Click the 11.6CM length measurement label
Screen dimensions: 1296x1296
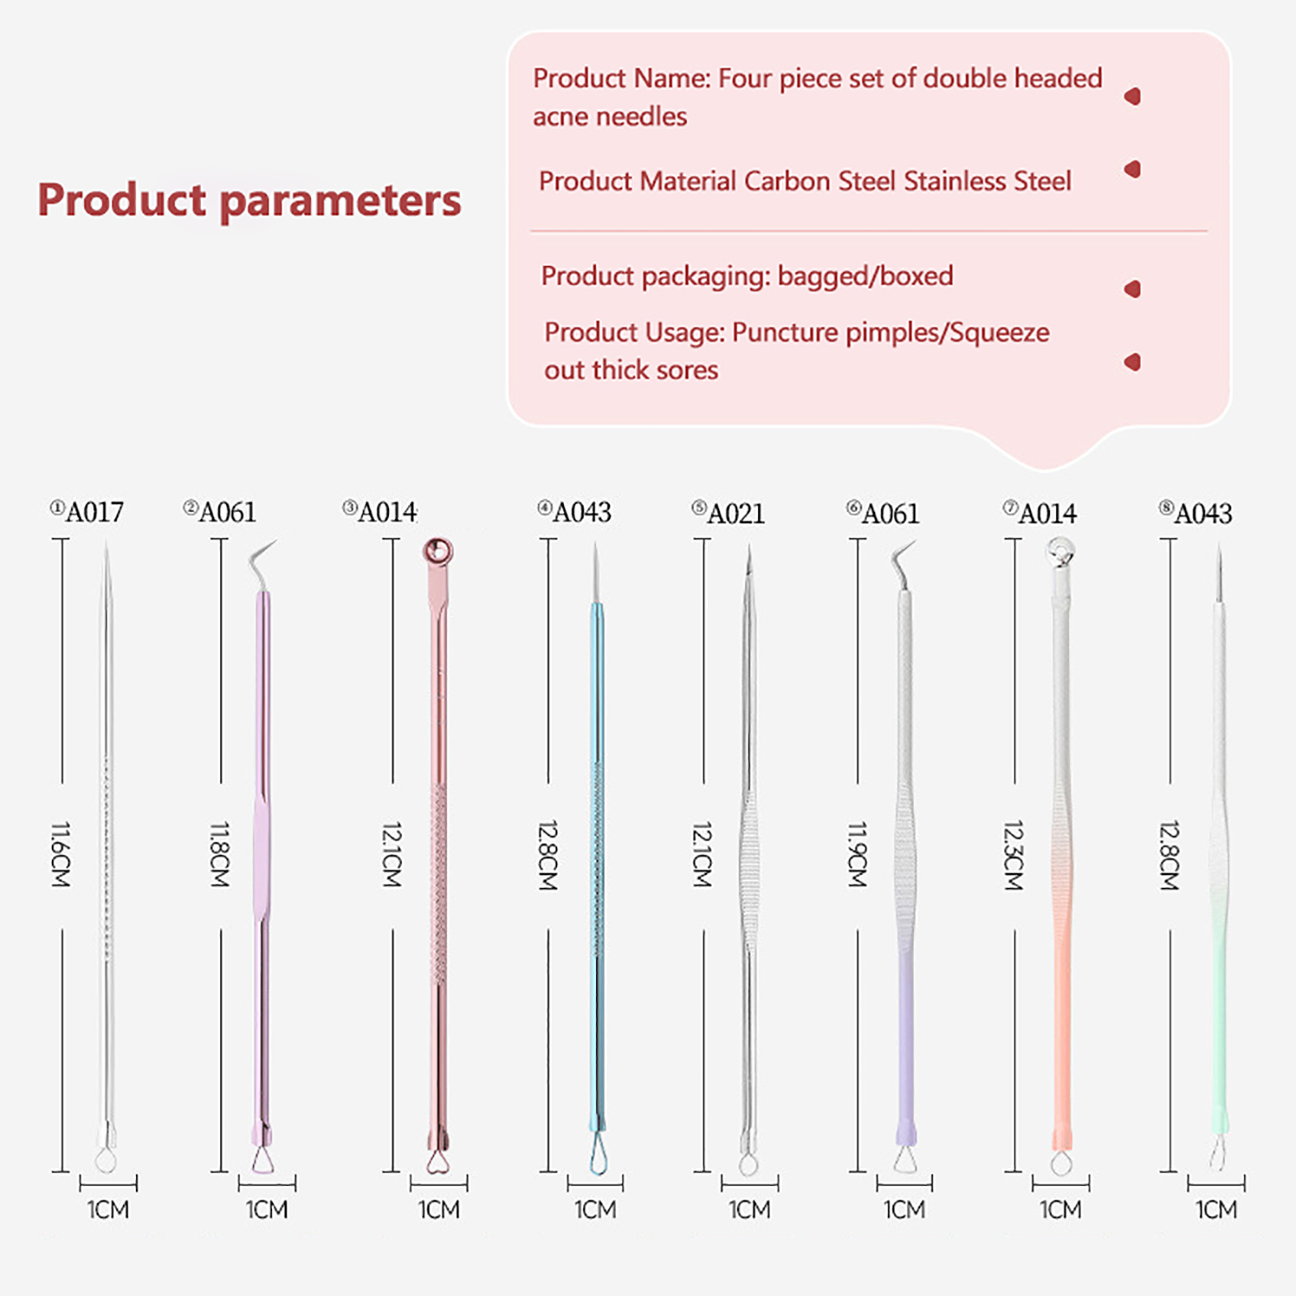61,855
